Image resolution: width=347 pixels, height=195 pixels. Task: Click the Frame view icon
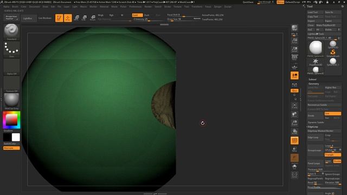click(294, 106)
